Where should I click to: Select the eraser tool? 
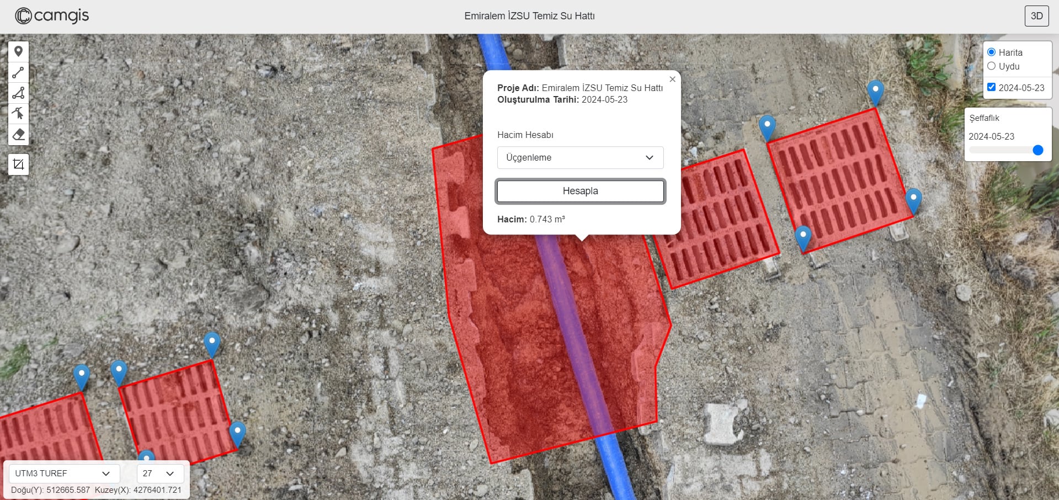click(x=18, y=134)
